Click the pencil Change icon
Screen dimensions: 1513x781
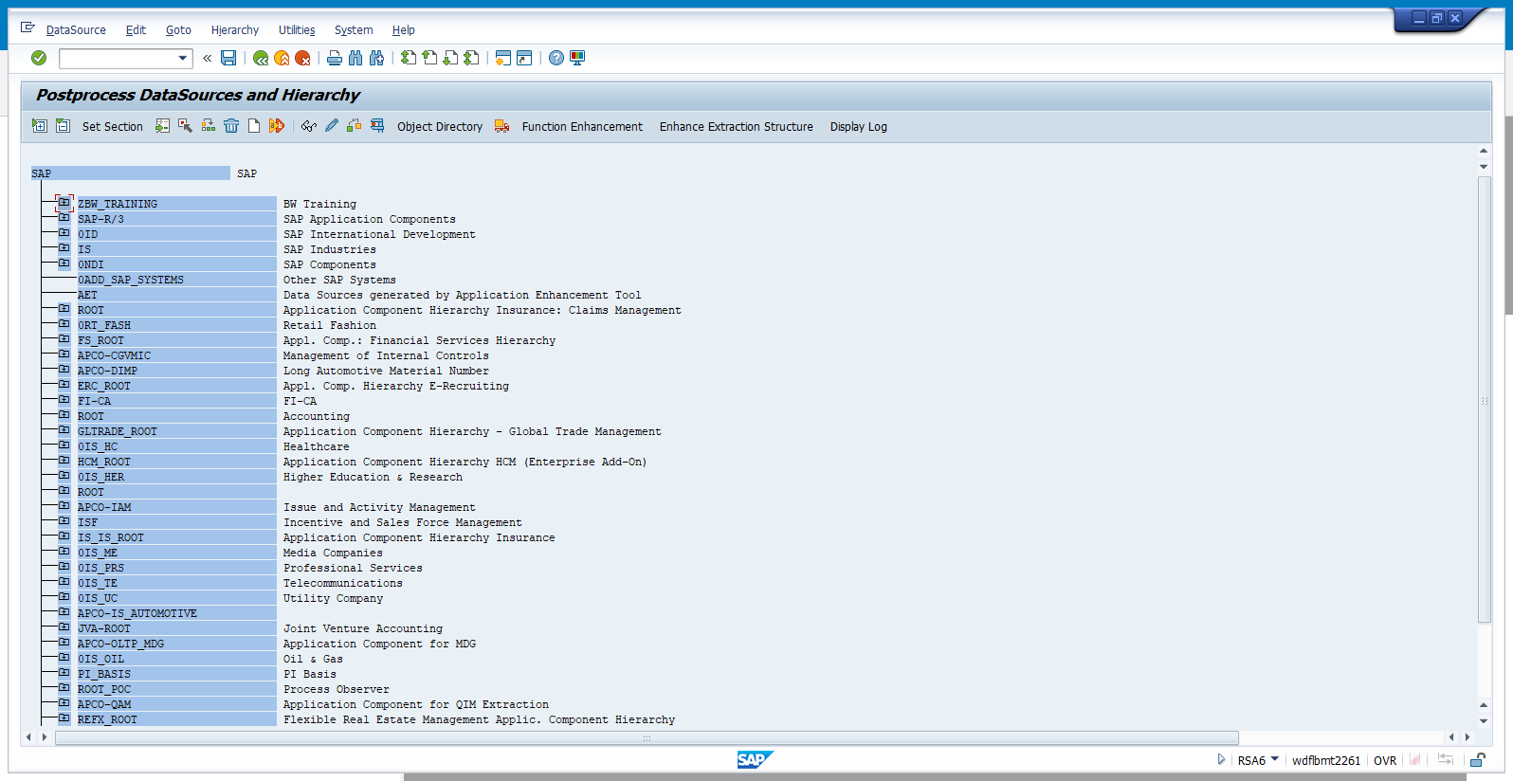coord(332,126)
